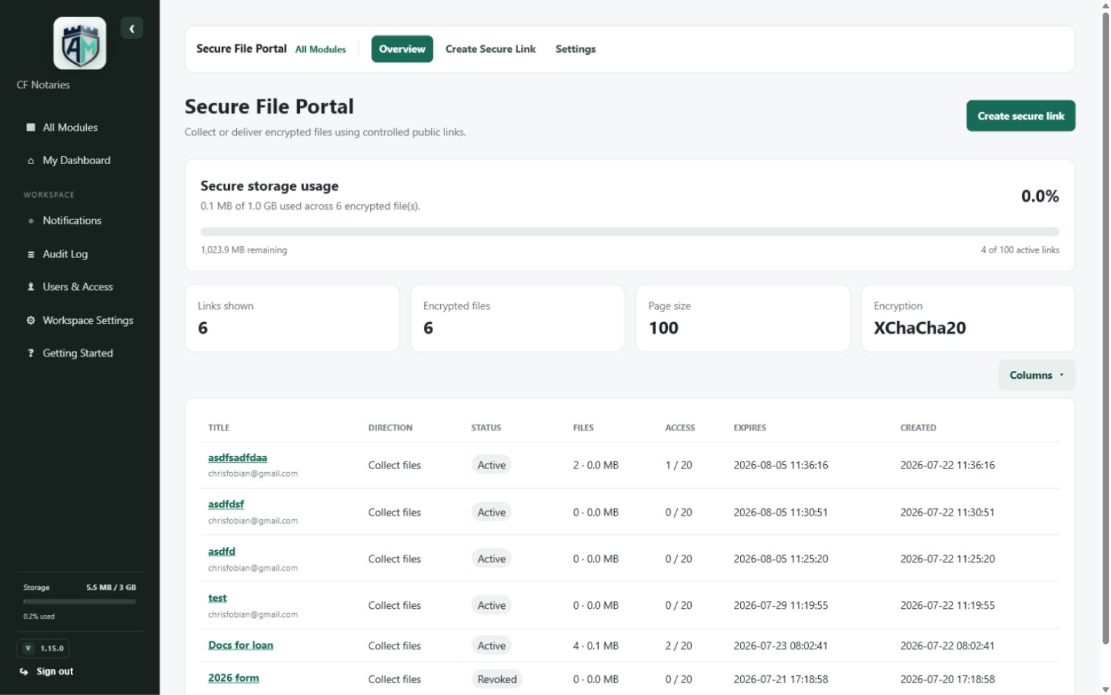Click the Audit Log list icon
The height and width of the screenshot is (695, 1111).
(31, 255)
